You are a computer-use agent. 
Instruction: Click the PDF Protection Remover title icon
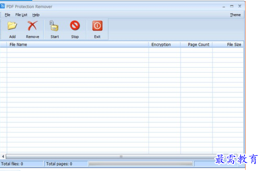click(x=2, y=6)
